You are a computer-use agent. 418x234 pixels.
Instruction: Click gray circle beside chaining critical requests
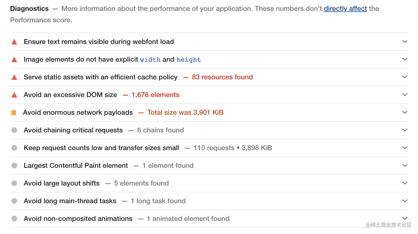pos(14,130)
